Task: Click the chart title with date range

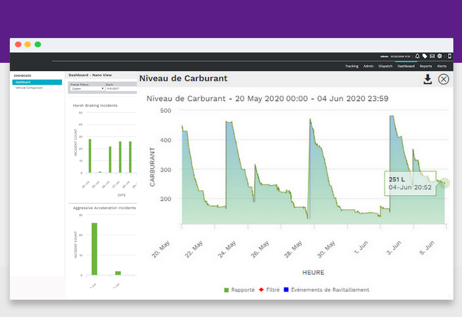Action: (267, 99)
